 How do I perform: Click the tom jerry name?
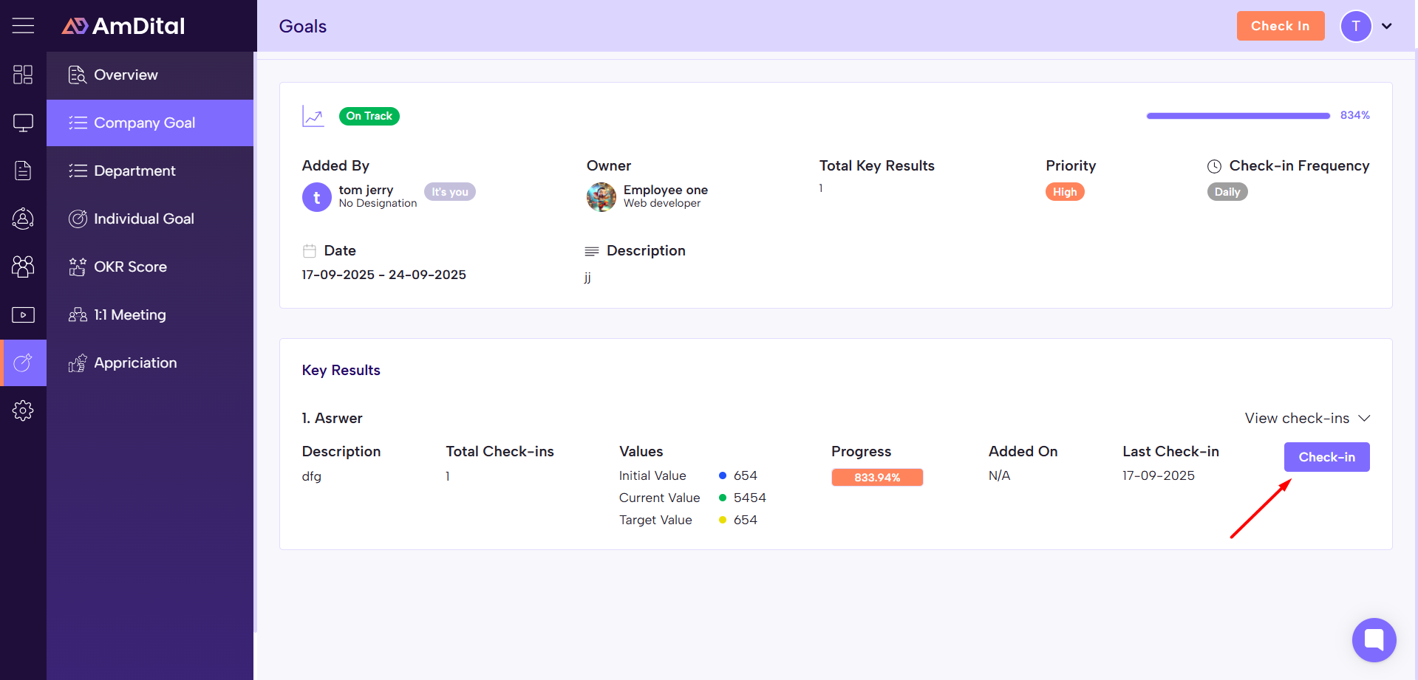[367, 190]
